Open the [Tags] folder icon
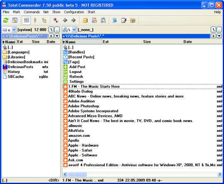This screenshot has height=184, width=224. click(65, 62)
